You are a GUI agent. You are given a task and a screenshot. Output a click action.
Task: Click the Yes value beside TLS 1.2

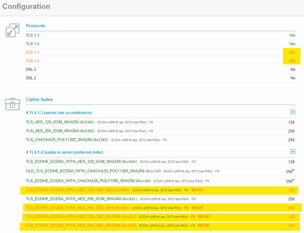pyautogui.click(x=292, y=43)
